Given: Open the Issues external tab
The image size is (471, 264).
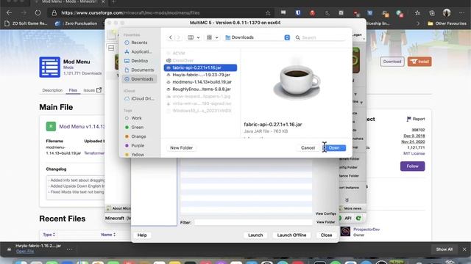Looking at the screenshot, I should [x=93, y=90].
